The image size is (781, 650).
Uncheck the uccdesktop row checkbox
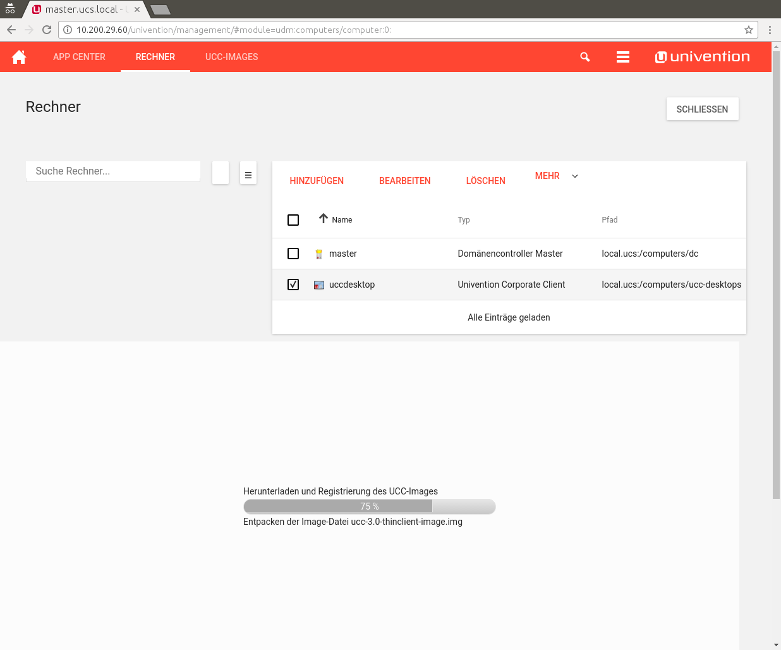pos(293,285)
